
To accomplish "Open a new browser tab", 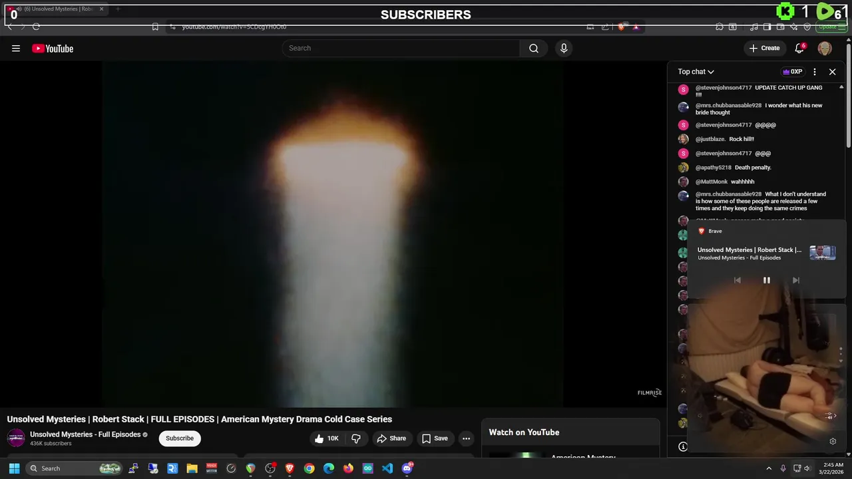I will coord(118,9).
